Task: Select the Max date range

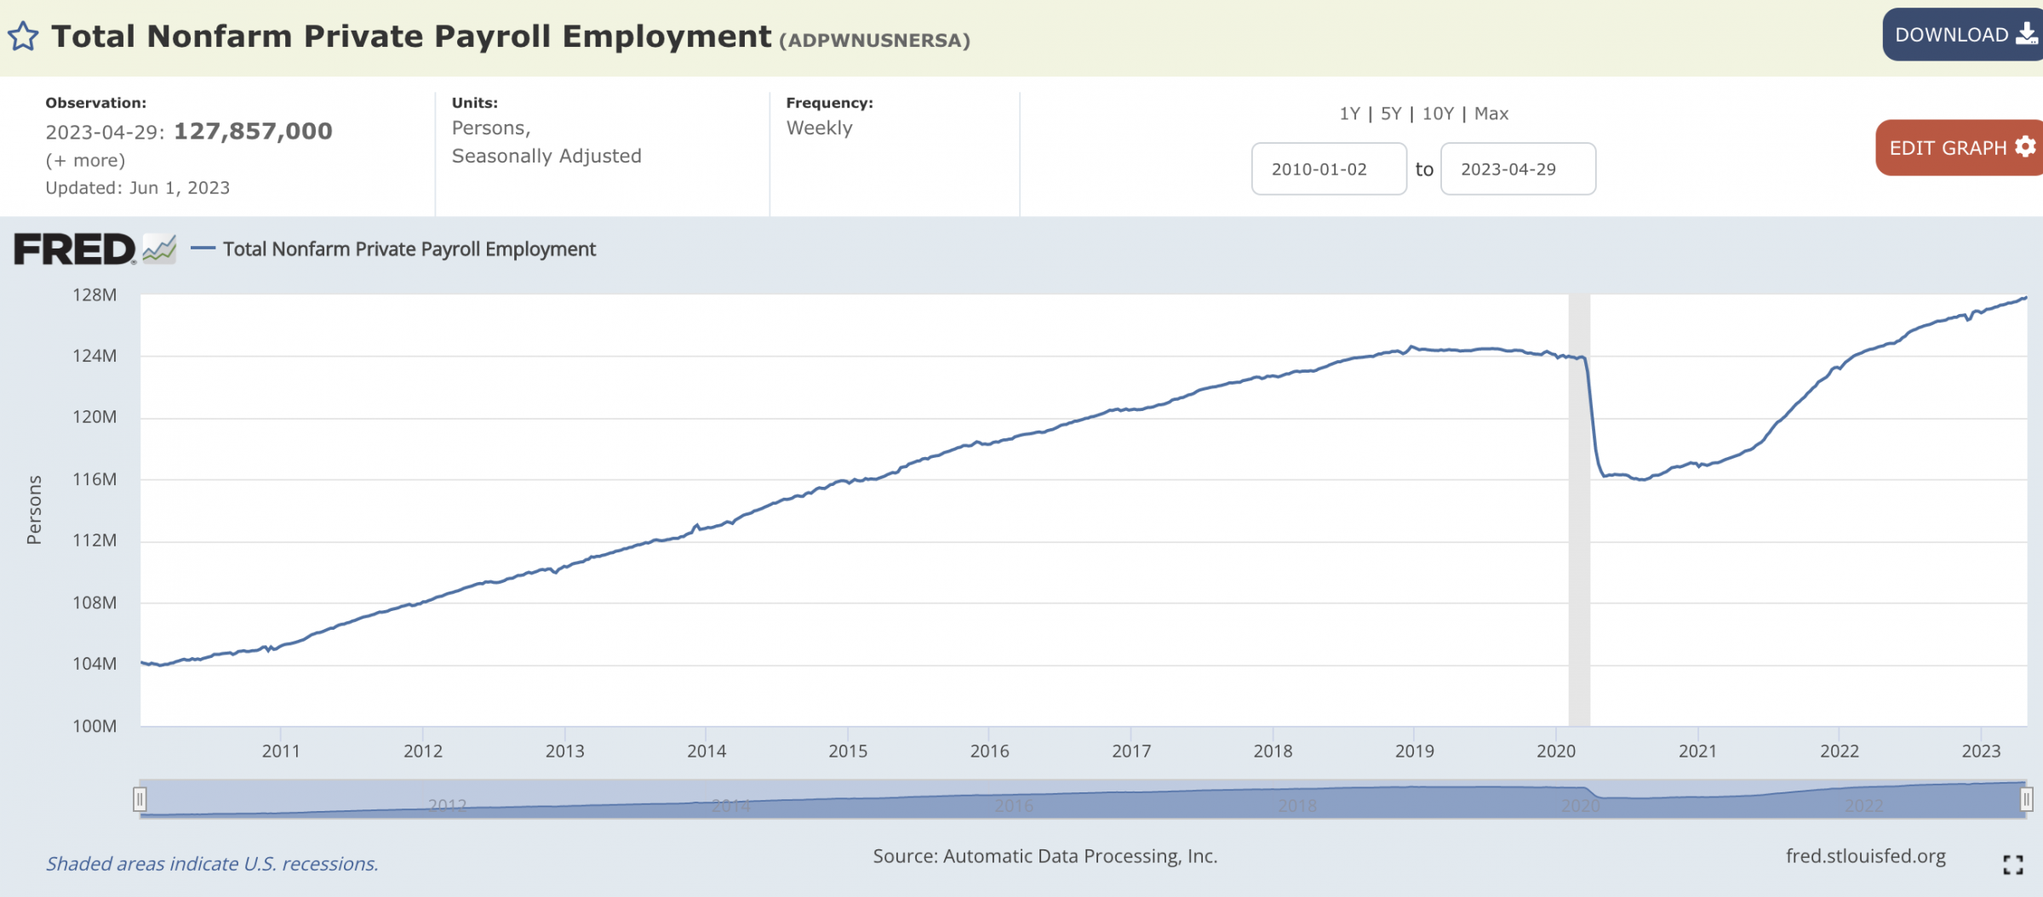Action: point(1491,113)
